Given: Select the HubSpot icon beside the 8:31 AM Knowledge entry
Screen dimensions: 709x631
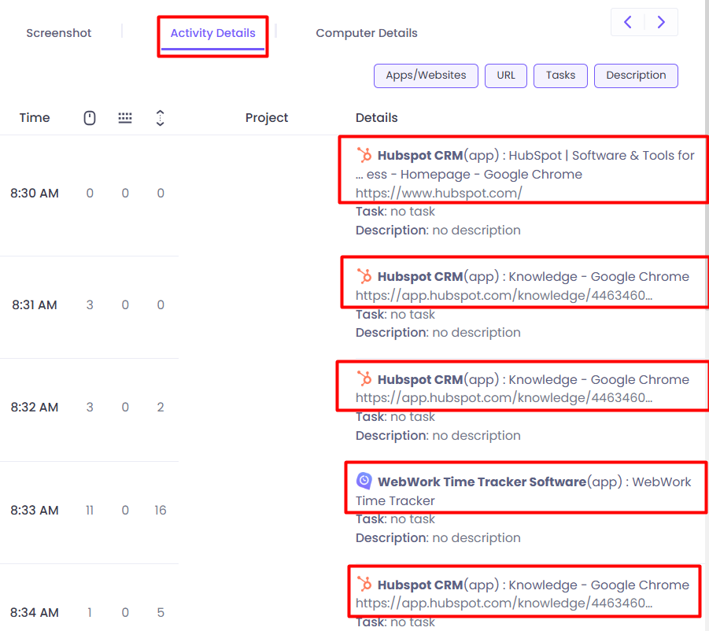Looking at the screenshot, I should pos(364,276).
